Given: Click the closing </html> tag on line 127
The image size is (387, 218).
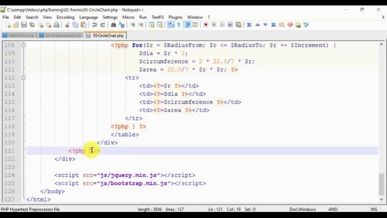Looking at the screenshot, I should pos(38,199).
